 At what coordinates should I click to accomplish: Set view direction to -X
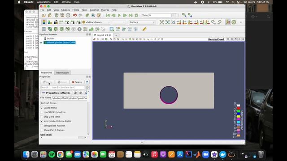(185, 22)
